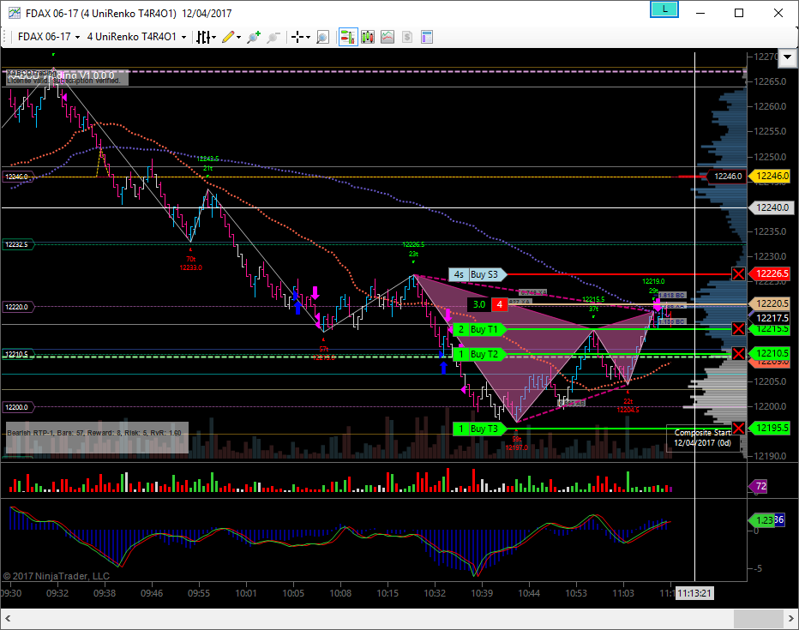Click the chart style bars icon
Viewport: 799px width, 630px height.
[203, 37]
